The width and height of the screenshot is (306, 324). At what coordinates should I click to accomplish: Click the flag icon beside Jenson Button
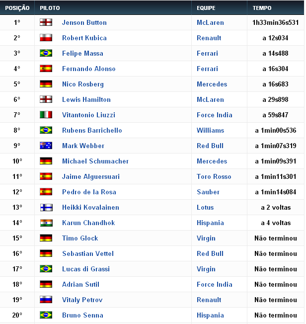[x=46, y=22]
